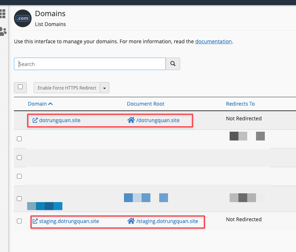Open the documentation link
Screen dimensions: 296x252
[213, 41]
